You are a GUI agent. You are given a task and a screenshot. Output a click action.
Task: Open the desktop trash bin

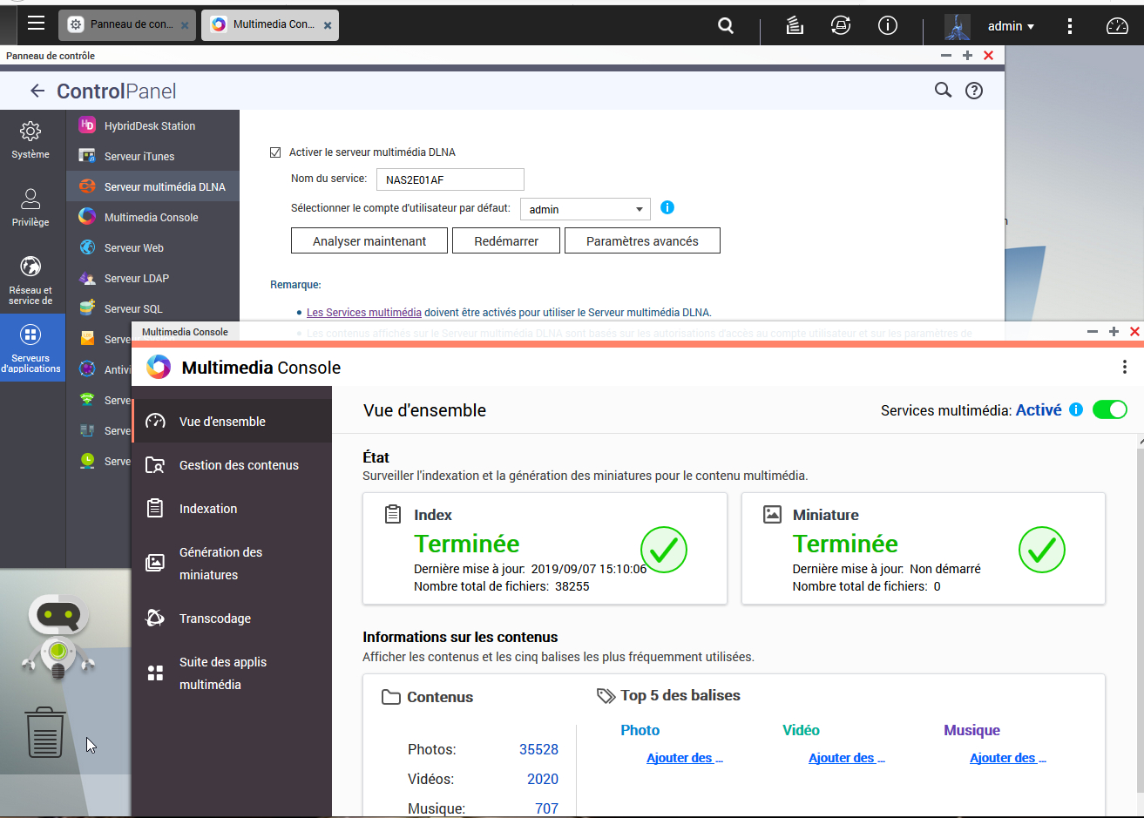[45, 732]
